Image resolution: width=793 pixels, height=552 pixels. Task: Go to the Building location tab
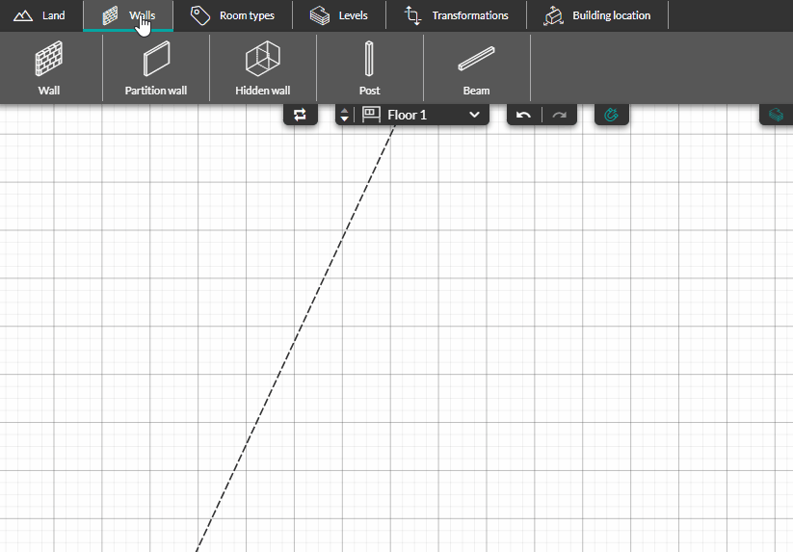(x=597, y=15)
